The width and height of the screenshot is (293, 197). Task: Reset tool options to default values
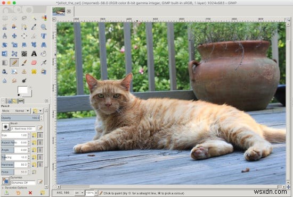[x=42, y=193]
